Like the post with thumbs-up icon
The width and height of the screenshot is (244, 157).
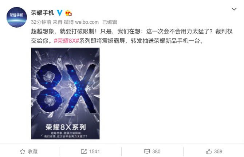(x=209, y=152)
